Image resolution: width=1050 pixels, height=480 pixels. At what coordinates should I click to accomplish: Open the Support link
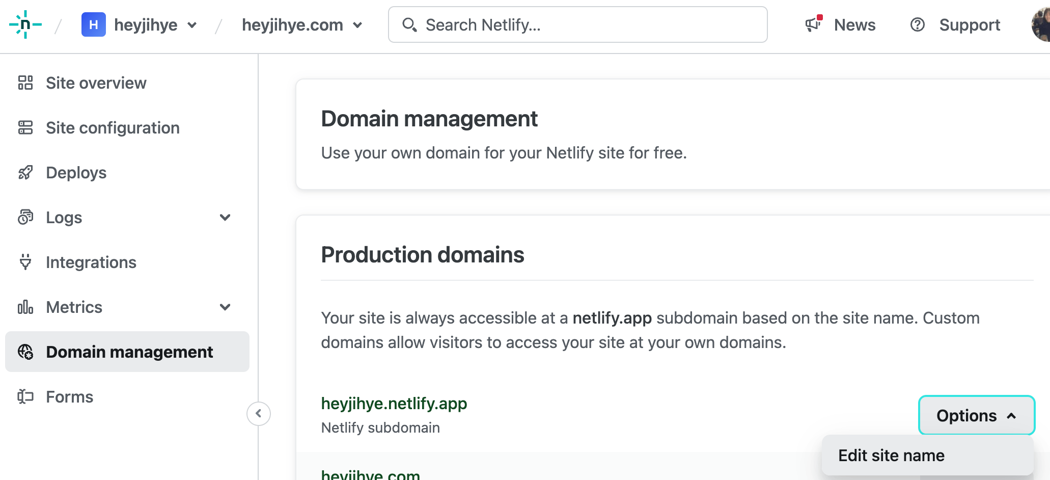970,24
